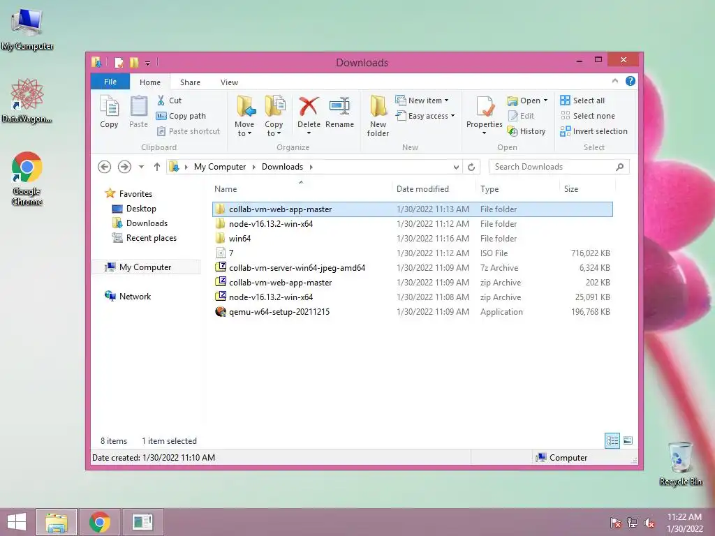Go up one folder level
Viewport: 715px width, 536px height.
tap(157, 167)
